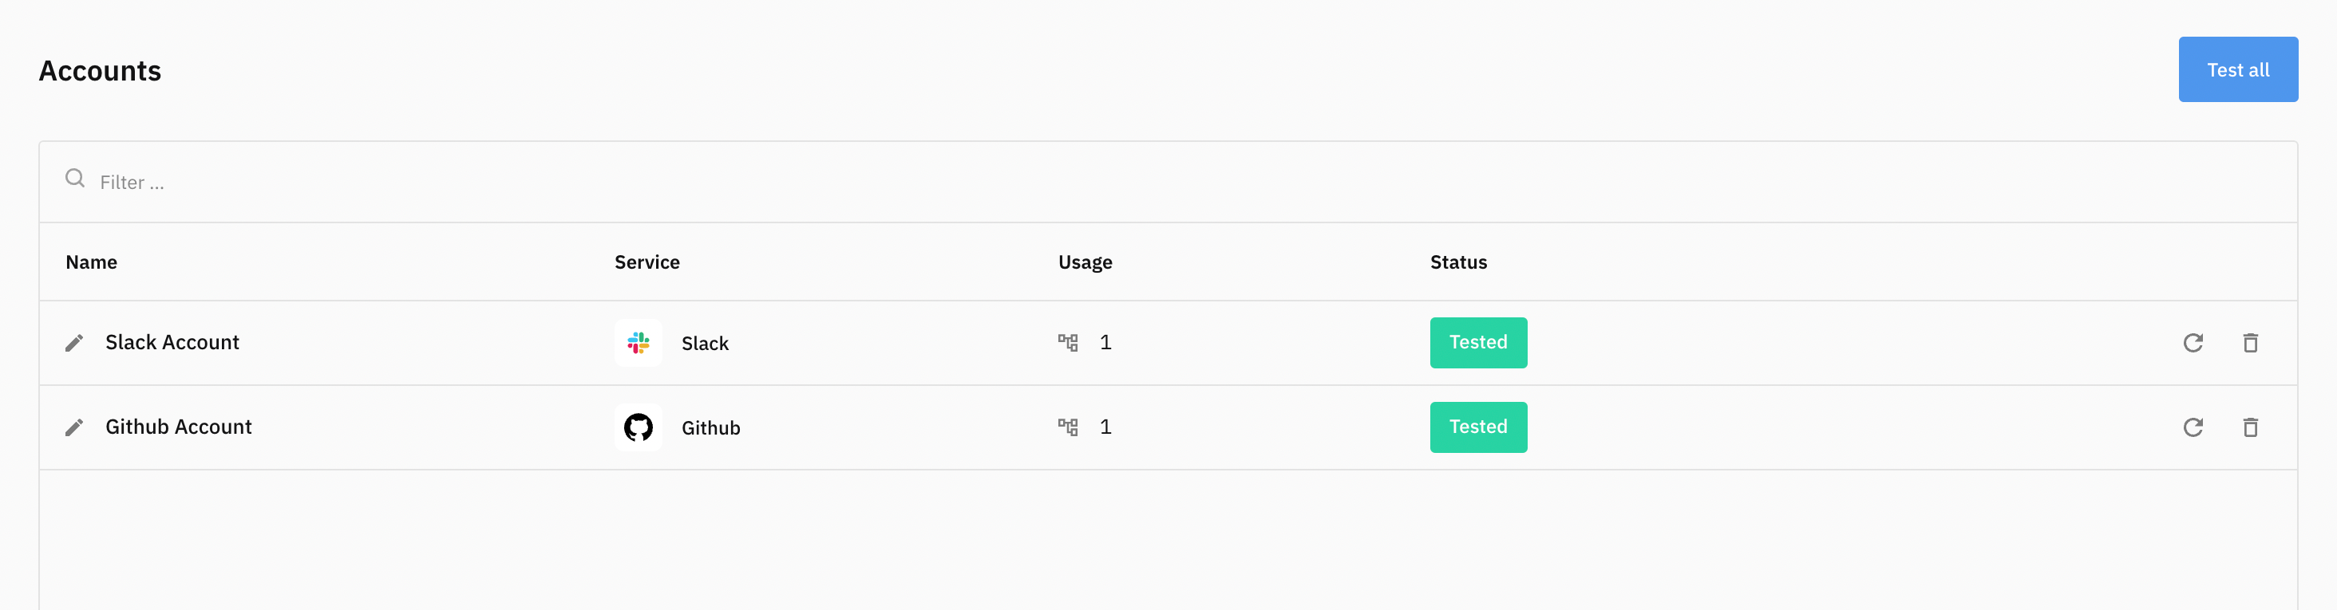
Task: Open the Github Account row name
Action: [x=179, y=427]
